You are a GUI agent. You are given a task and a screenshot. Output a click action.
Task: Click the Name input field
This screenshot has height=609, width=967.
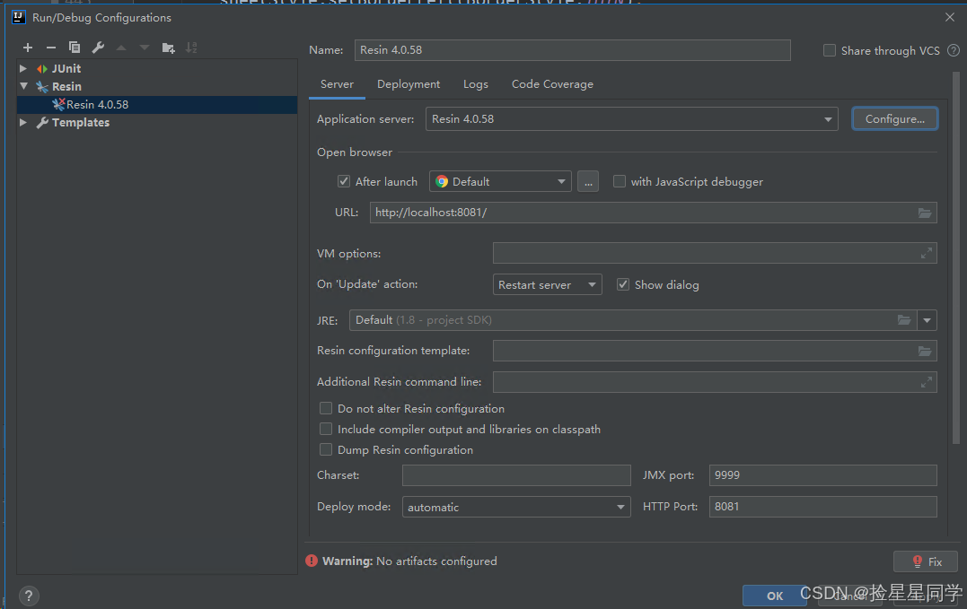pos(572,50)
